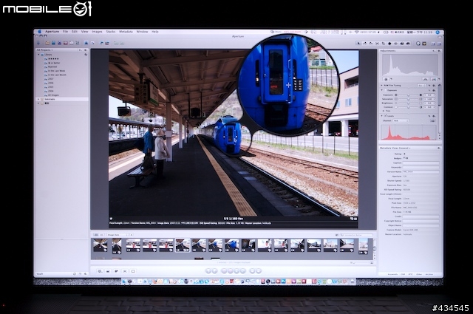Select the Crop tool
Screen dimensions: 473x314
click(x=383, y=44)
